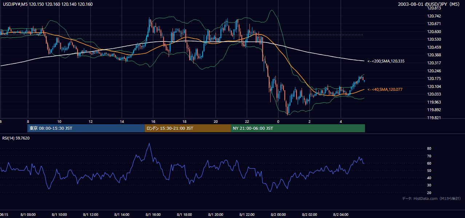Click the London 15:30-21:00 JST session bar
Viewport: 465px width, 218px height.
187,128
